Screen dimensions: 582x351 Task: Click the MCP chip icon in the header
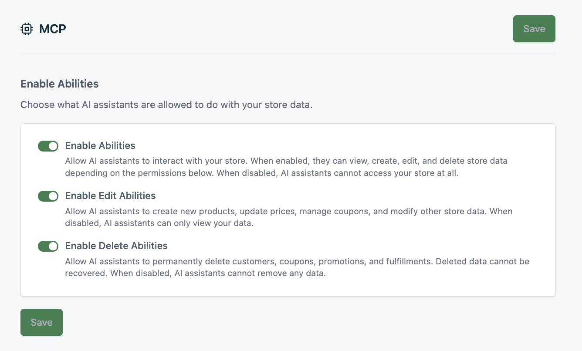[x=27, y=29]
